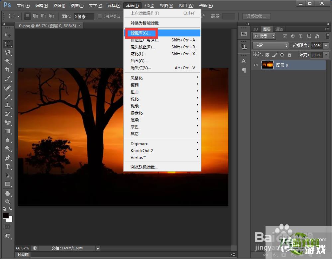Image resolution: width=332 pixels, height=259 pixels.
Task: Enable Subtract from selection mode
Action: click(x=44, y=16)
